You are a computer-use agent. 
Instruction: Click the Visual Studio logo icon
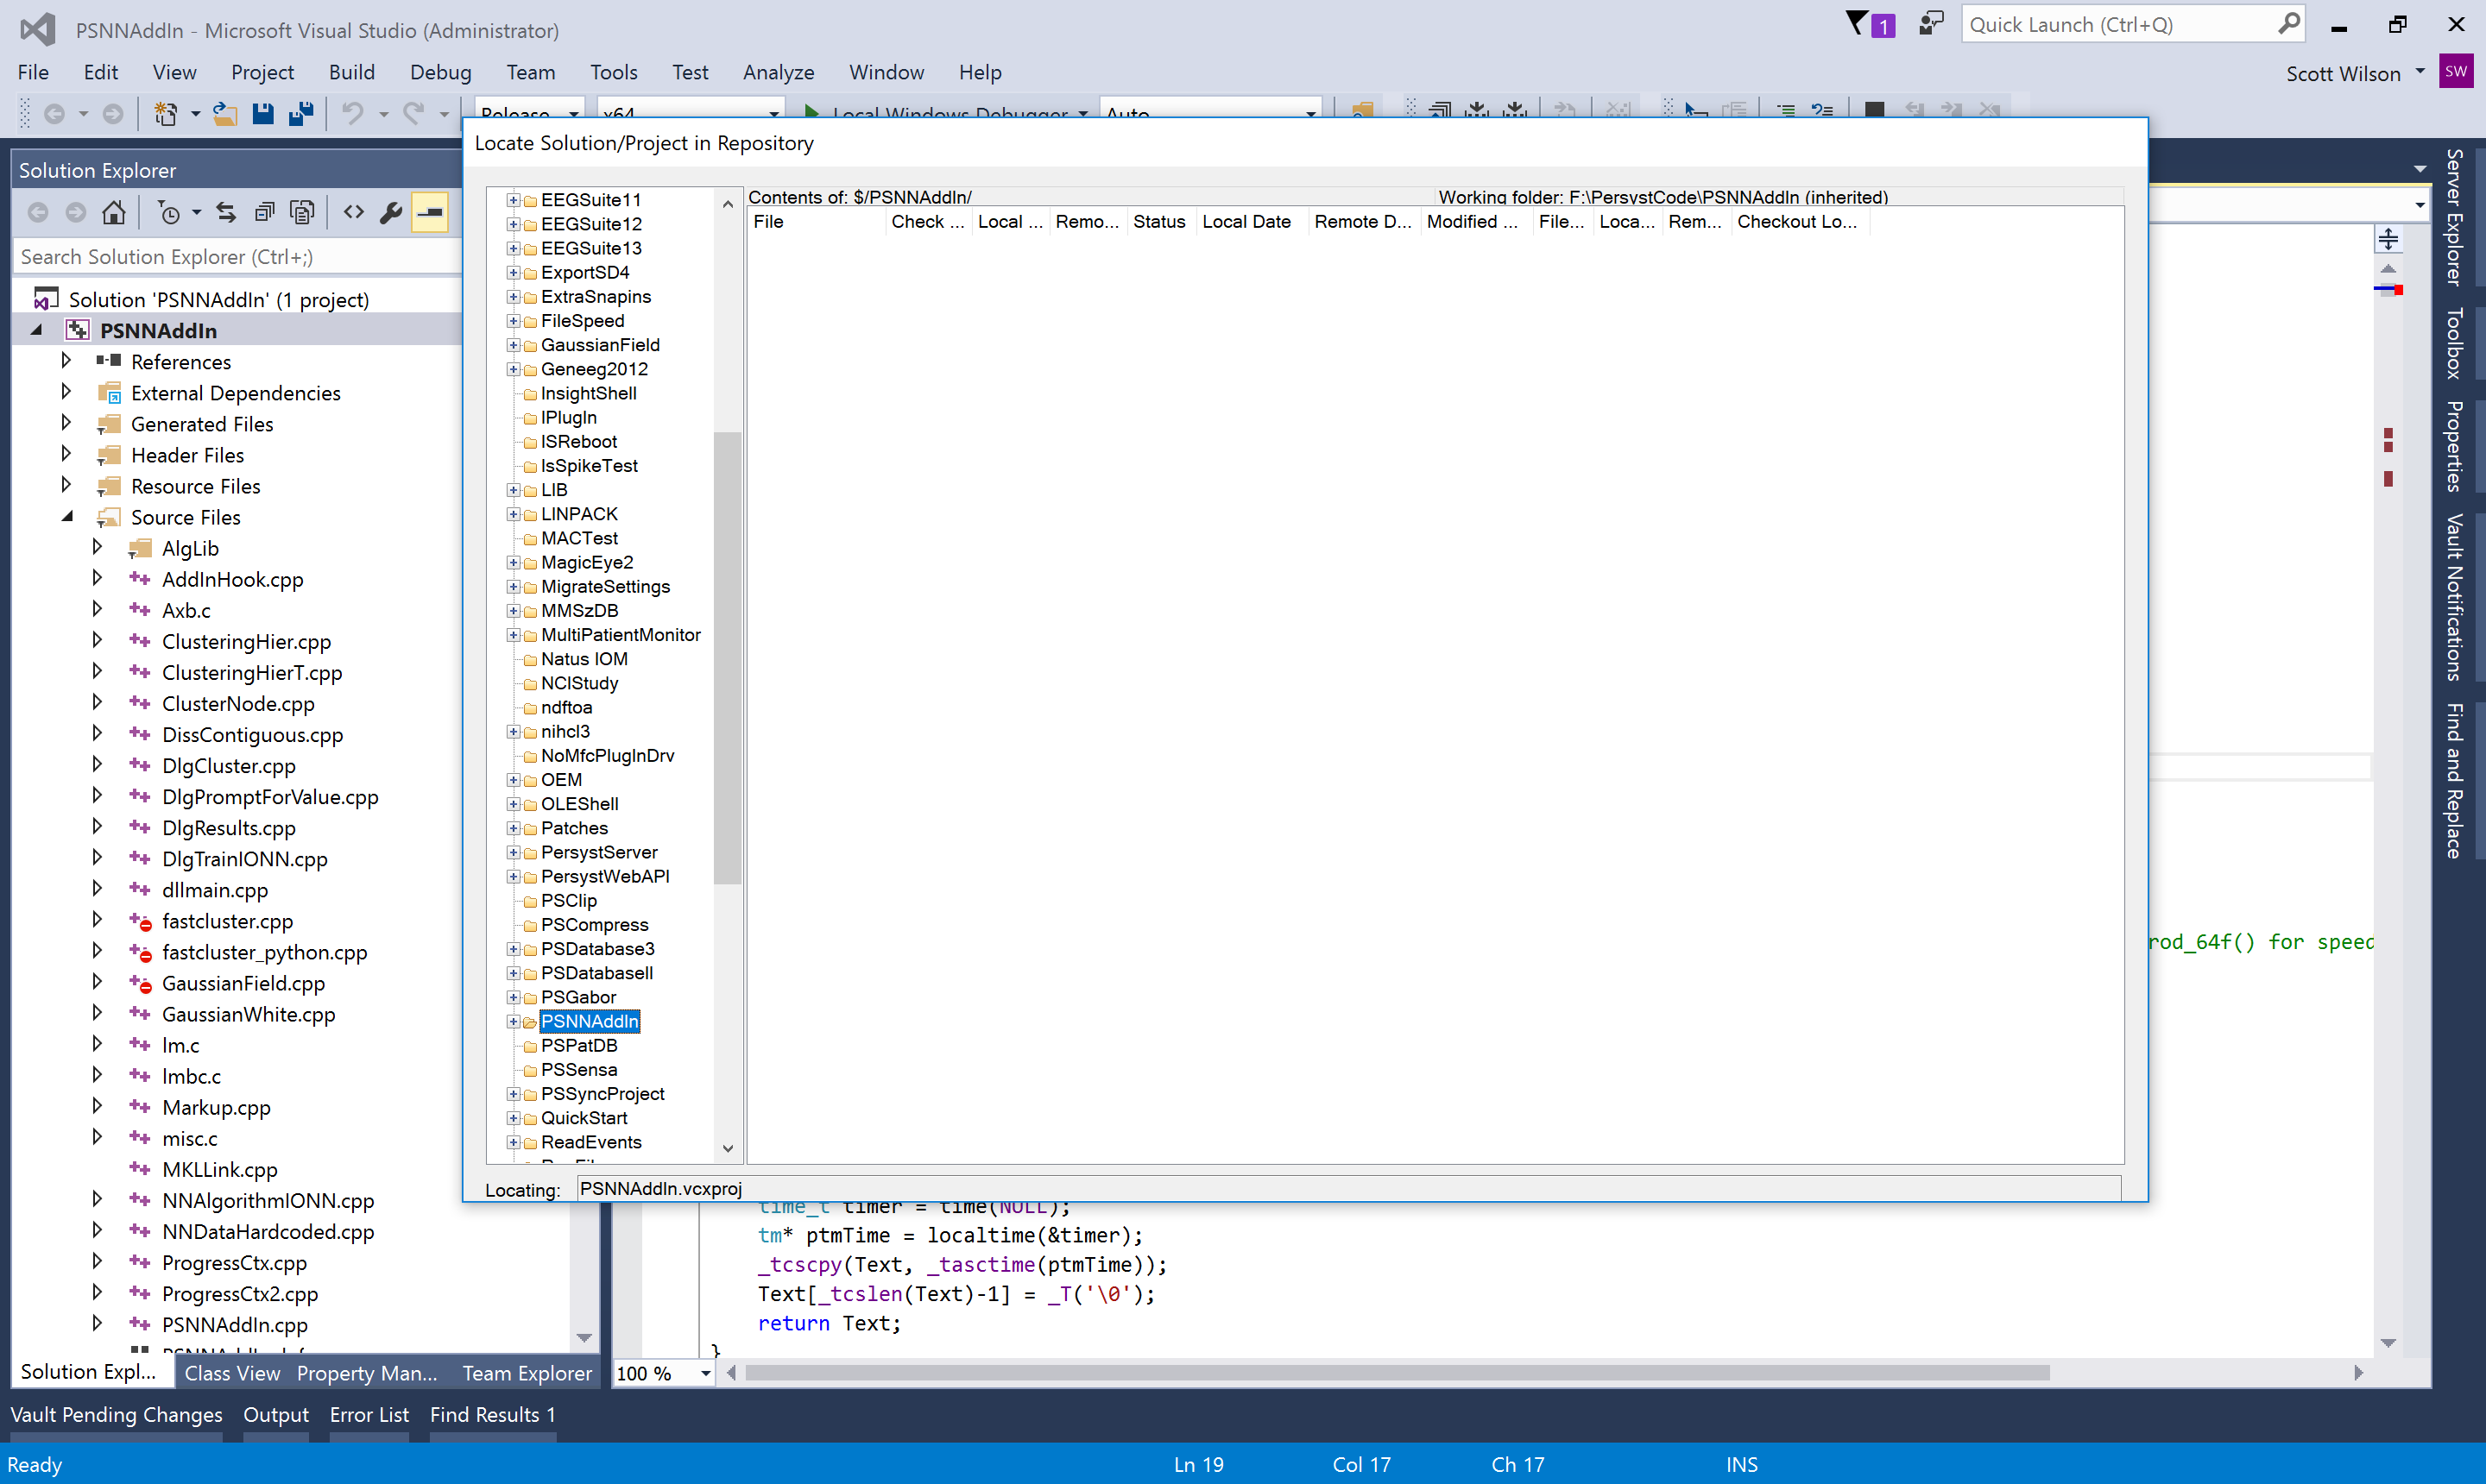click(x=37, y=29)
